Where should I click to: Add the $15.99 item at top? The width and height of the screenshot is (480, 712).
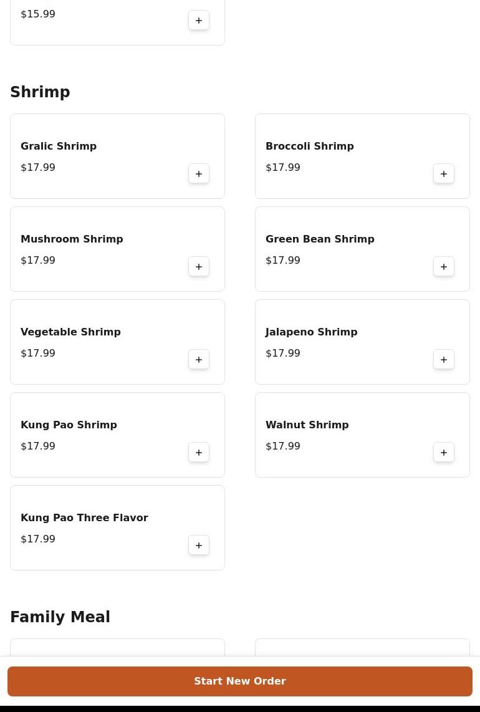199,20
